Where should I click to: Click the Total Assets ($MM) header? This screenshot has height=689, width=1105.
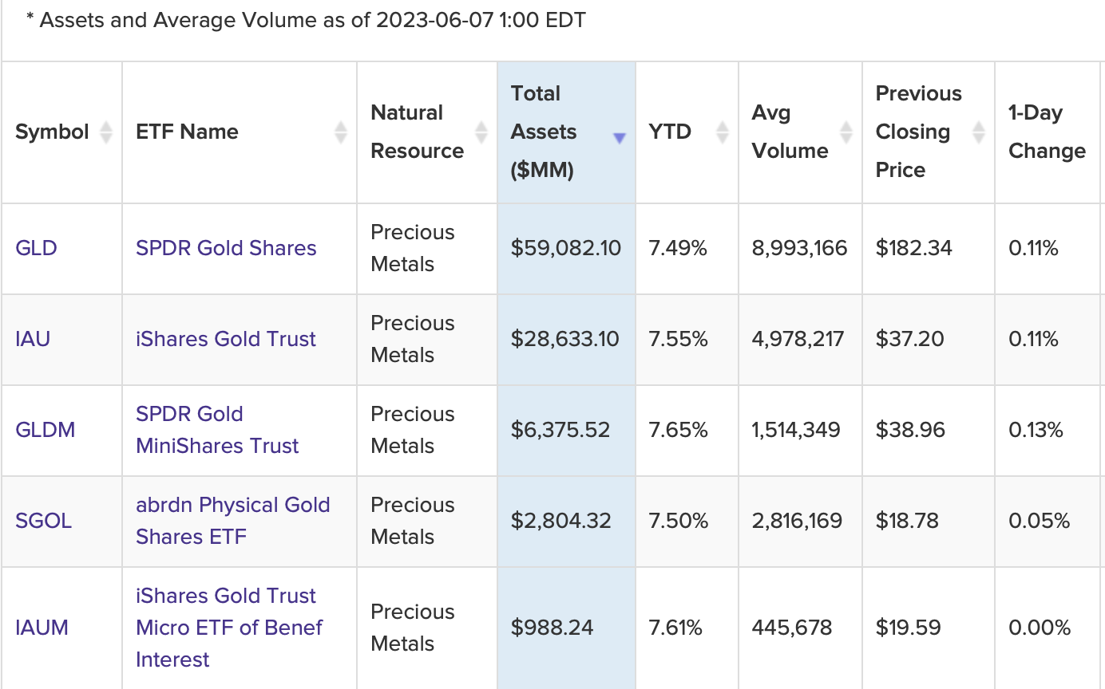543,132
